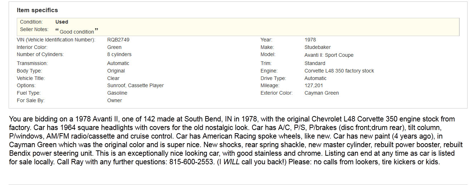The image size is (469, 185).
Task: Click the Model value "Avanti II: Sport Coupe"
Action: [329, 55]
